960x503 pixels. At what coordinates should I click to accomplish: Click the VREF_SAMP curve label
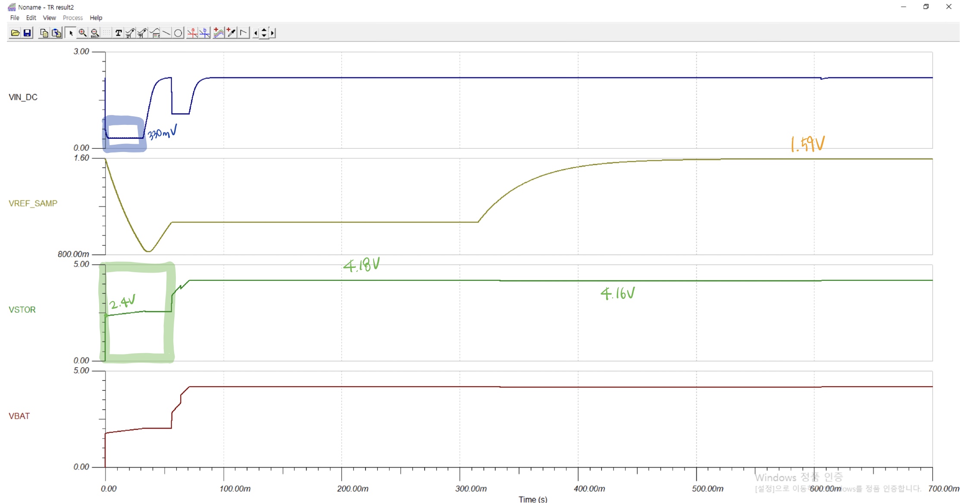pyautogui.click(x=33, y=203)
